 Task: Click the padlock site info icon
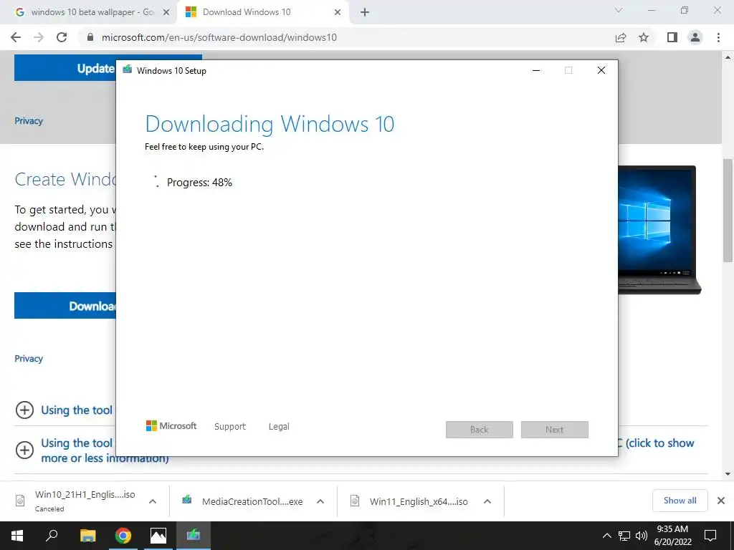pos(90,37)
